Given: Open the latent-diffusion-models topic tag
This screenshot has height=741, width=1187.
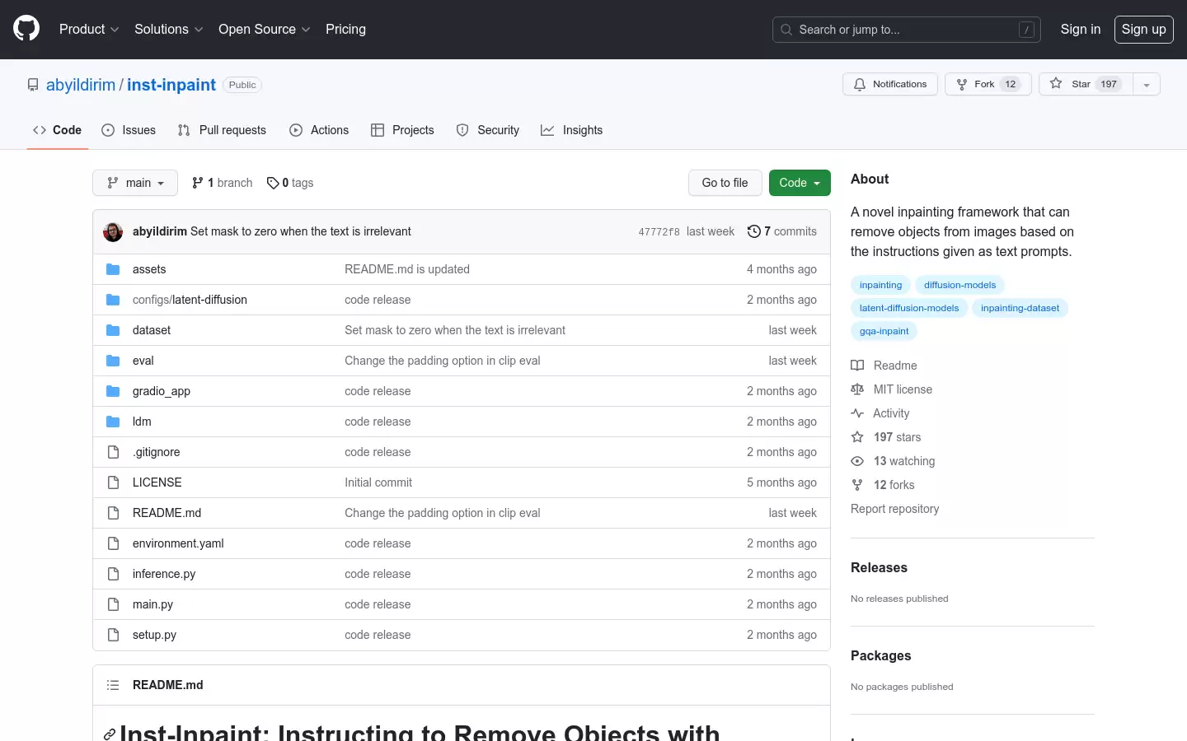Looking at the screenshot, I should coord(909,308).
